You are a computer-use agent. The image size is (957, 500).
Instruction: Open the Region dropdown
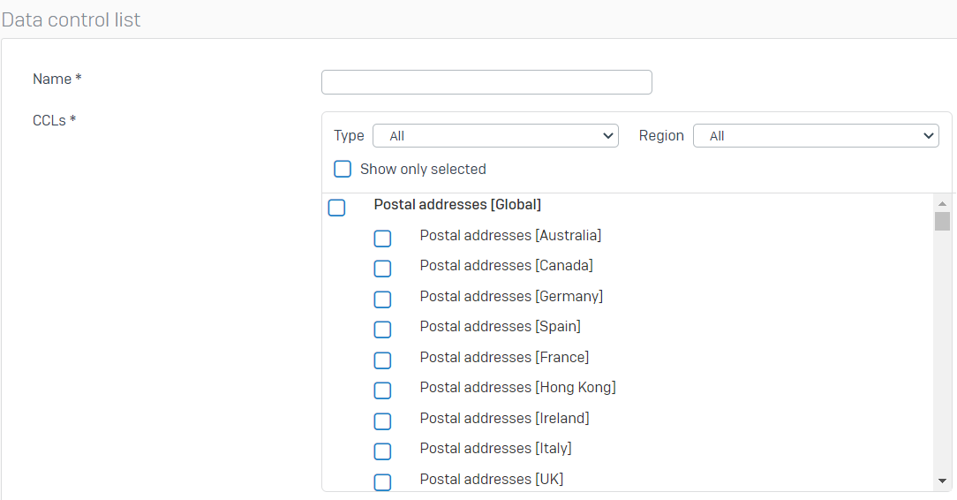(x=816, y=135)
